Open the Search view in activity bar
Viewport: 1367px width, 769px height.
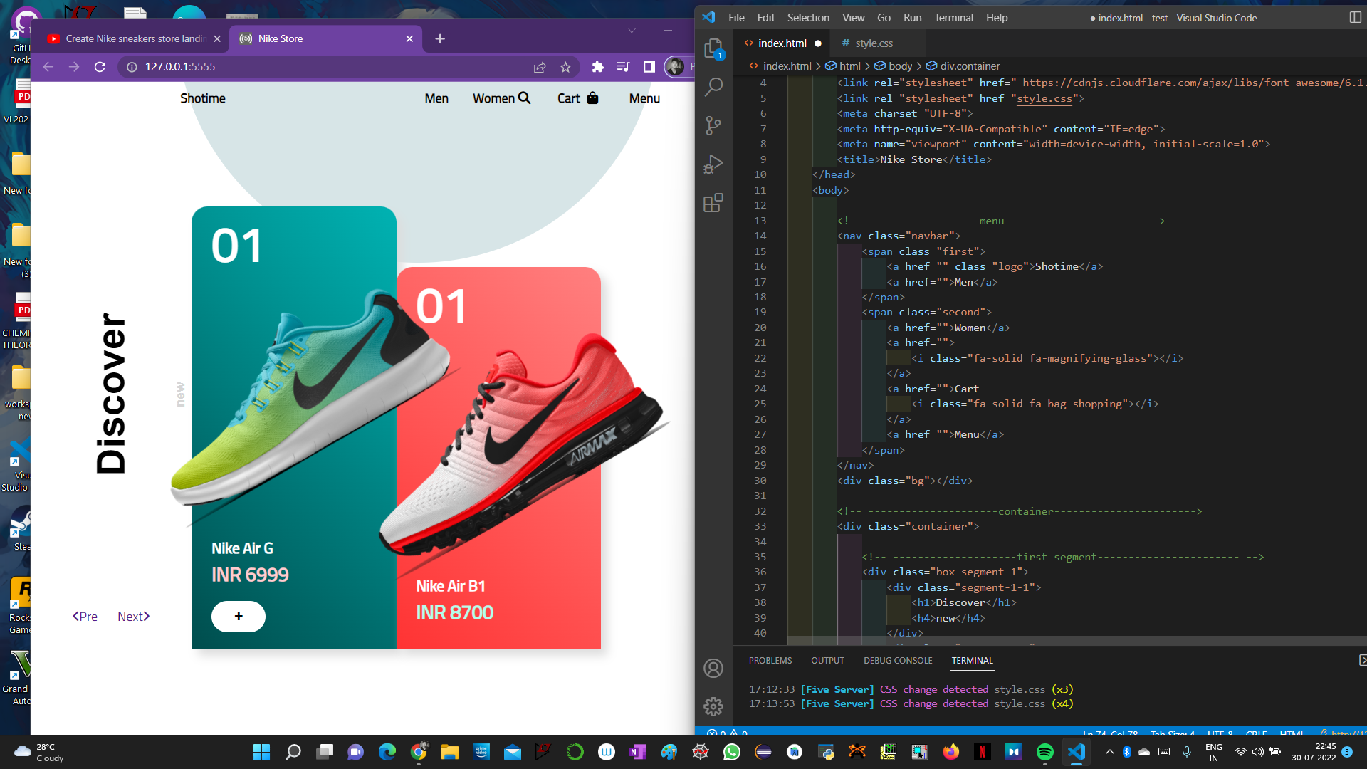click(x=713, y=87)
